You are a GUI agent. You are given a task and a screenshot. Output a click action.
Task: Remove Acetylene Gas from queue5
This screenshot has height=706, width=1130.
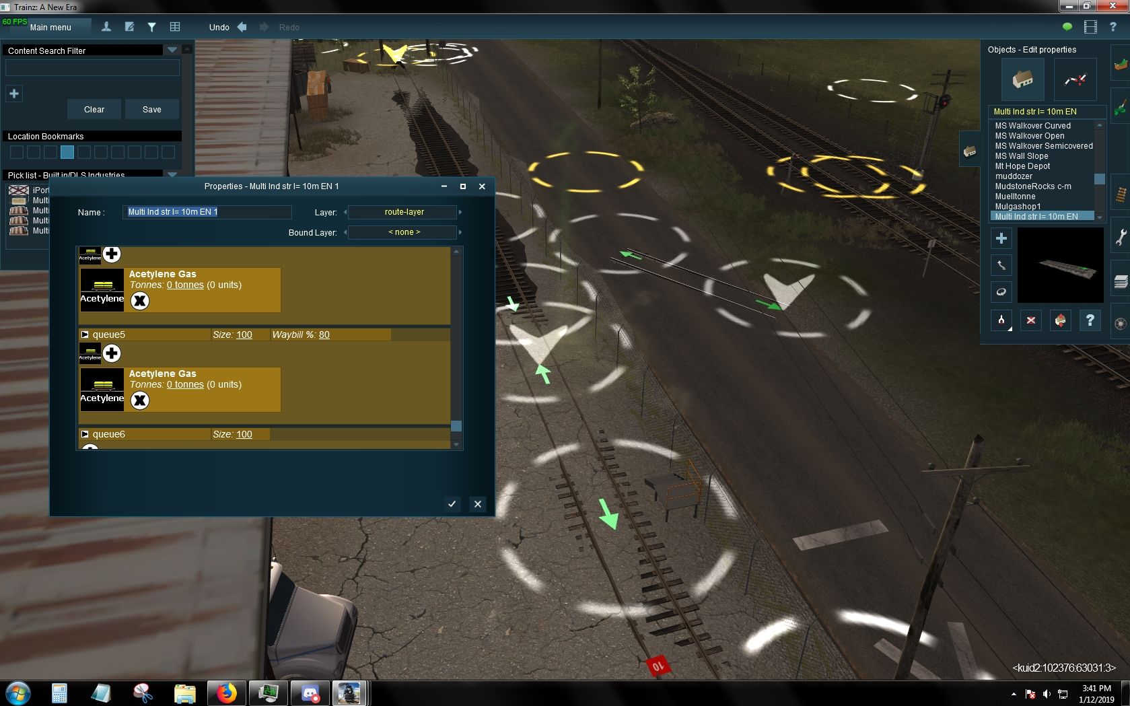(x=139, y=400)
